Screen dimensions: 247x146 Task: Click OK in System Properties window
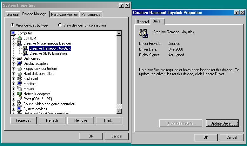(91, 136)
